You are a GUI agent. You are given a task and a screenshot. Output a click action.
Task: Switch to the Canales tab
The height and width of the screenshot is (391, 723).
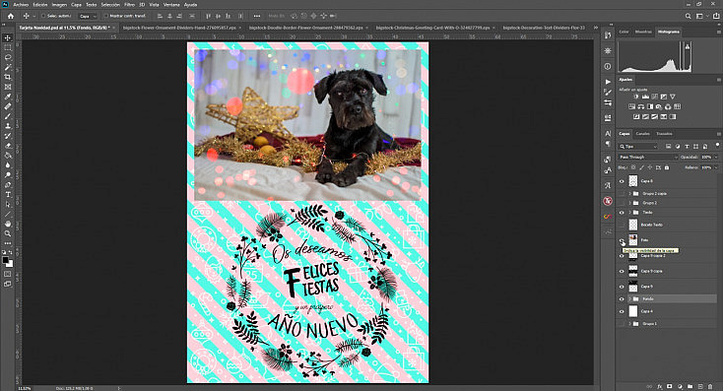pos(642,134)
